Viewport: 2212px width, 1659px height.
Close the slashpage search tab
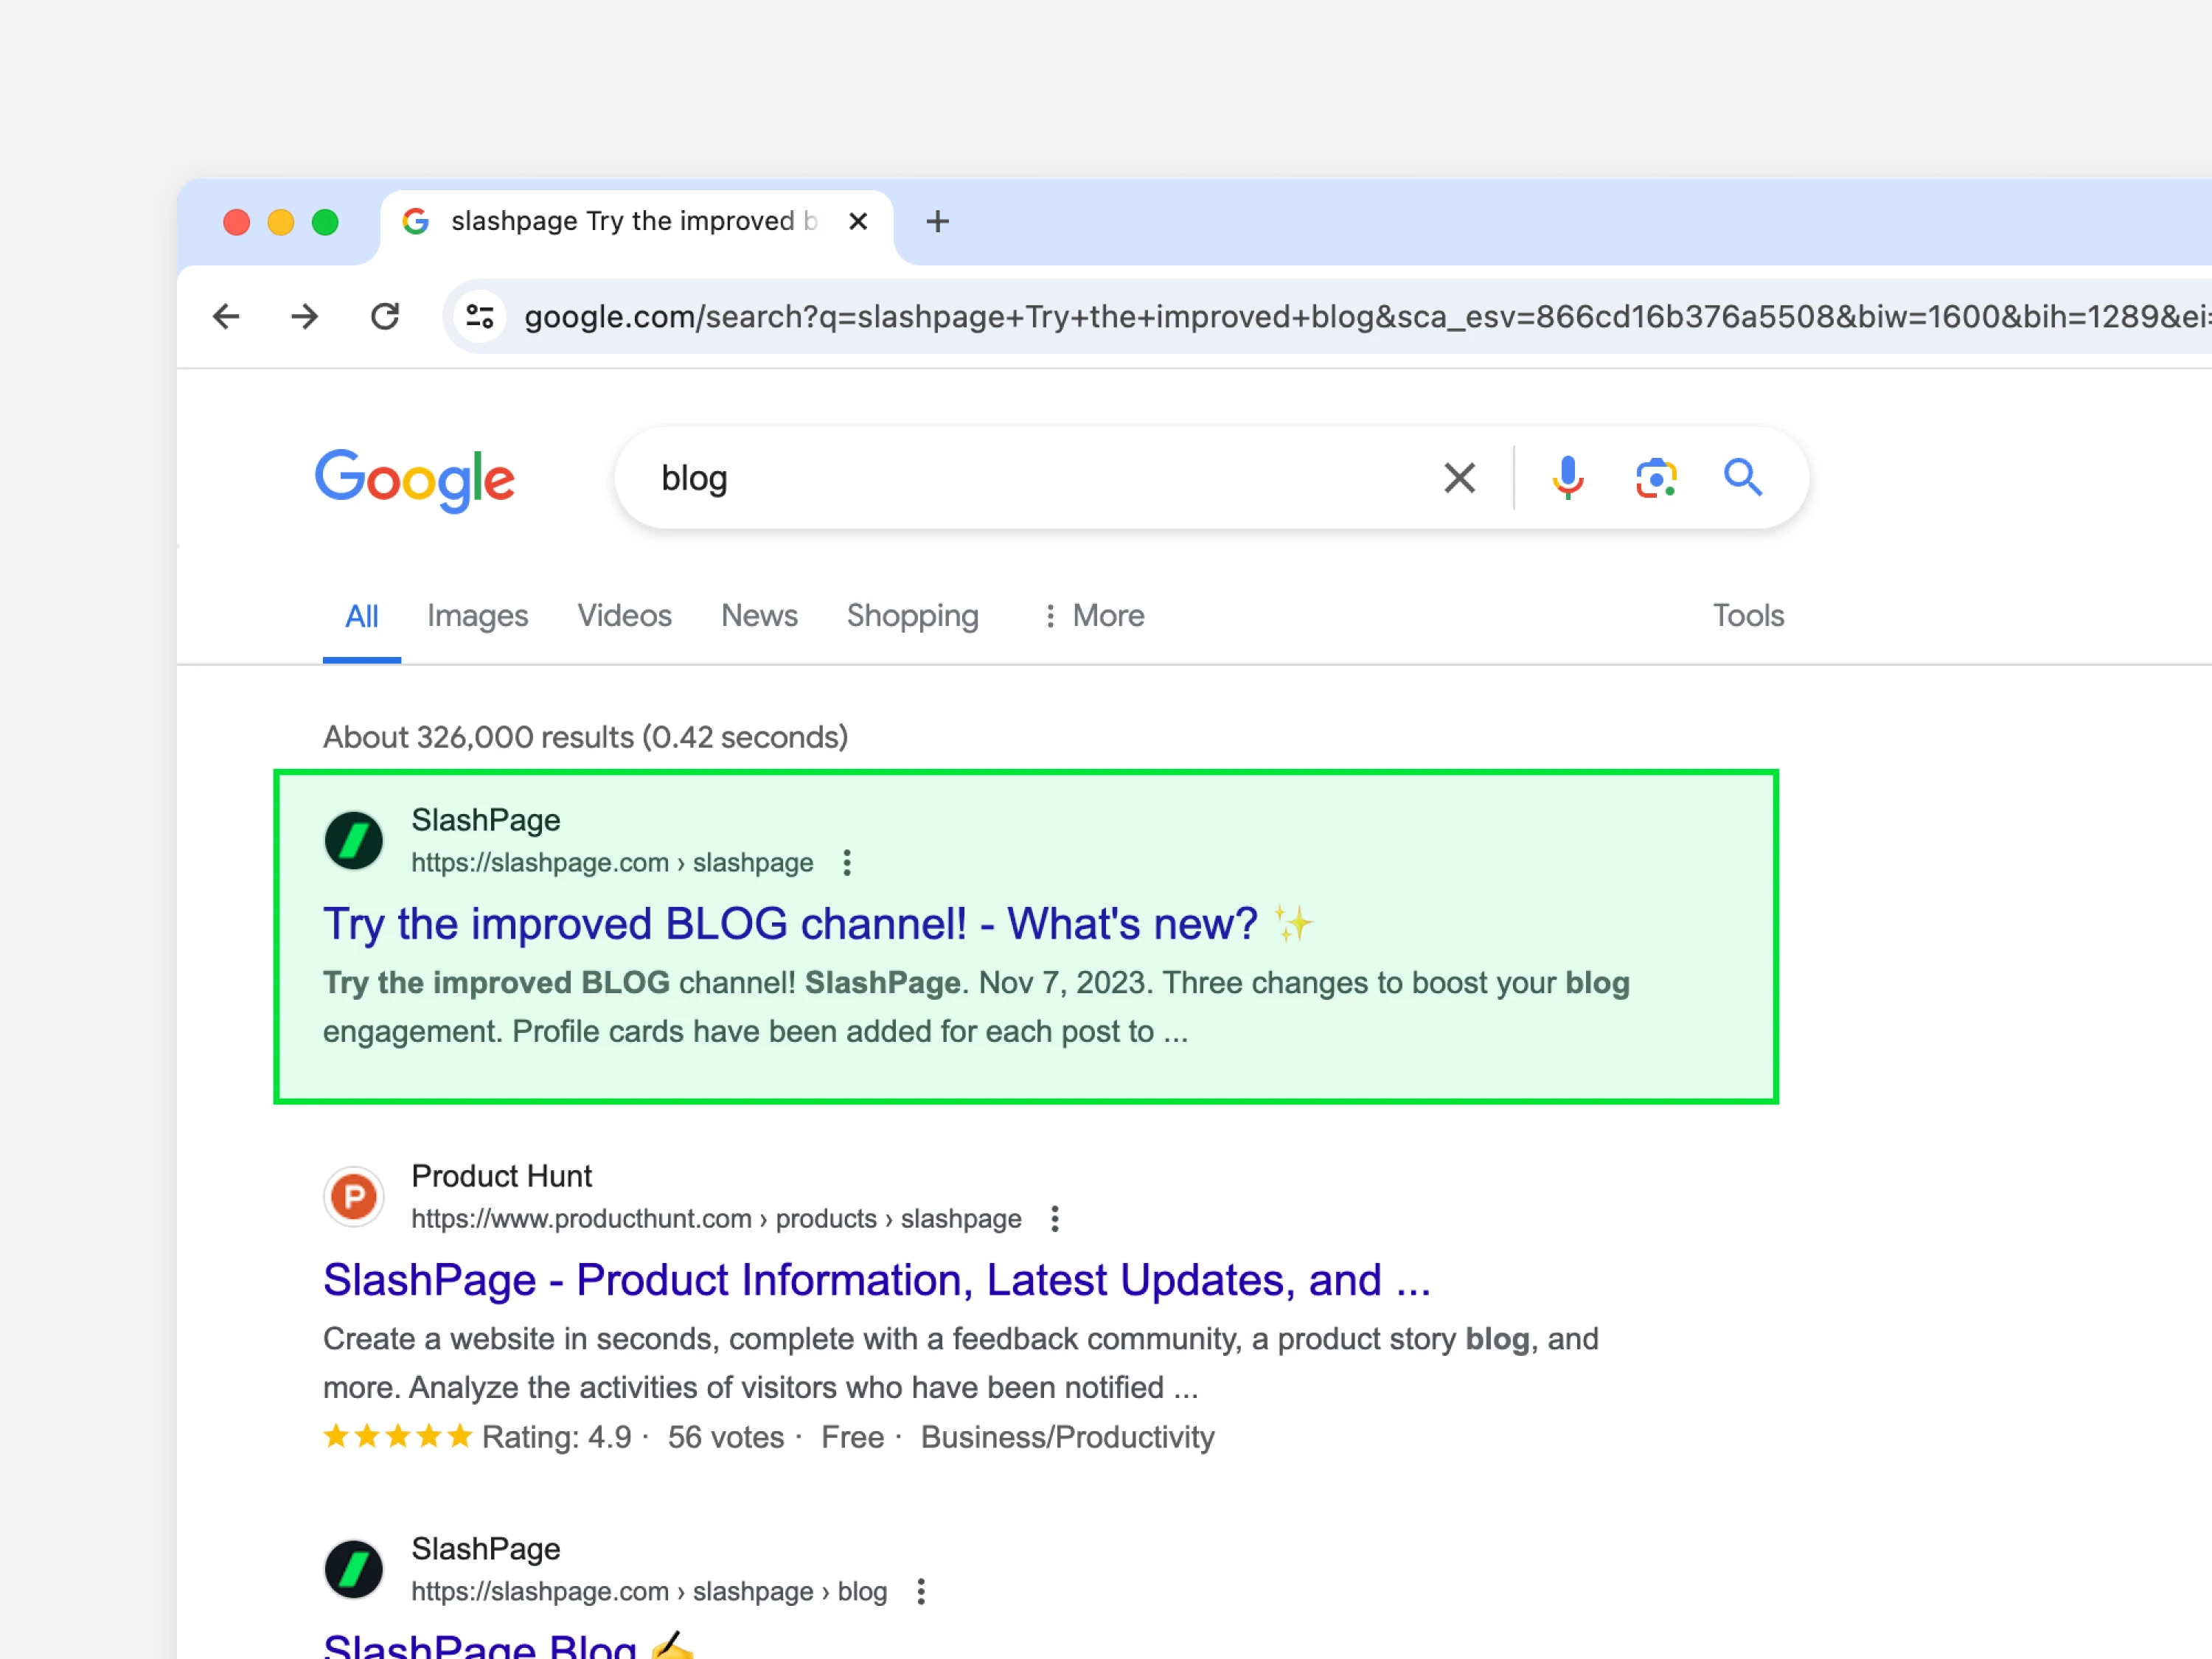click(x=858, y=221)
